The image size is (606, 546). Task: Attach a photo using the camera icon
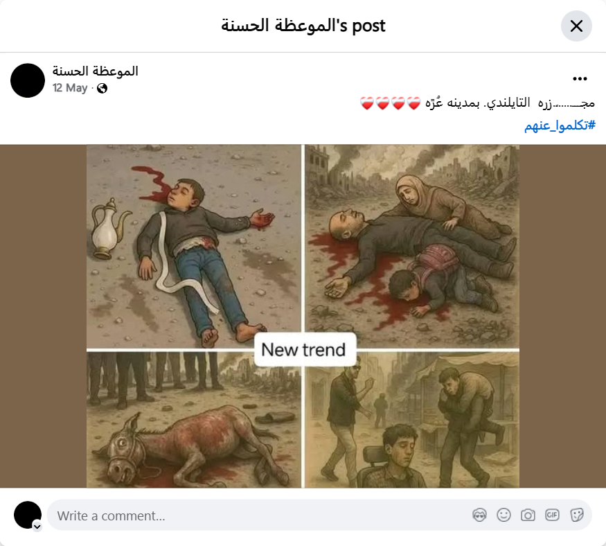pyautogui.click(x=528, y=515)
